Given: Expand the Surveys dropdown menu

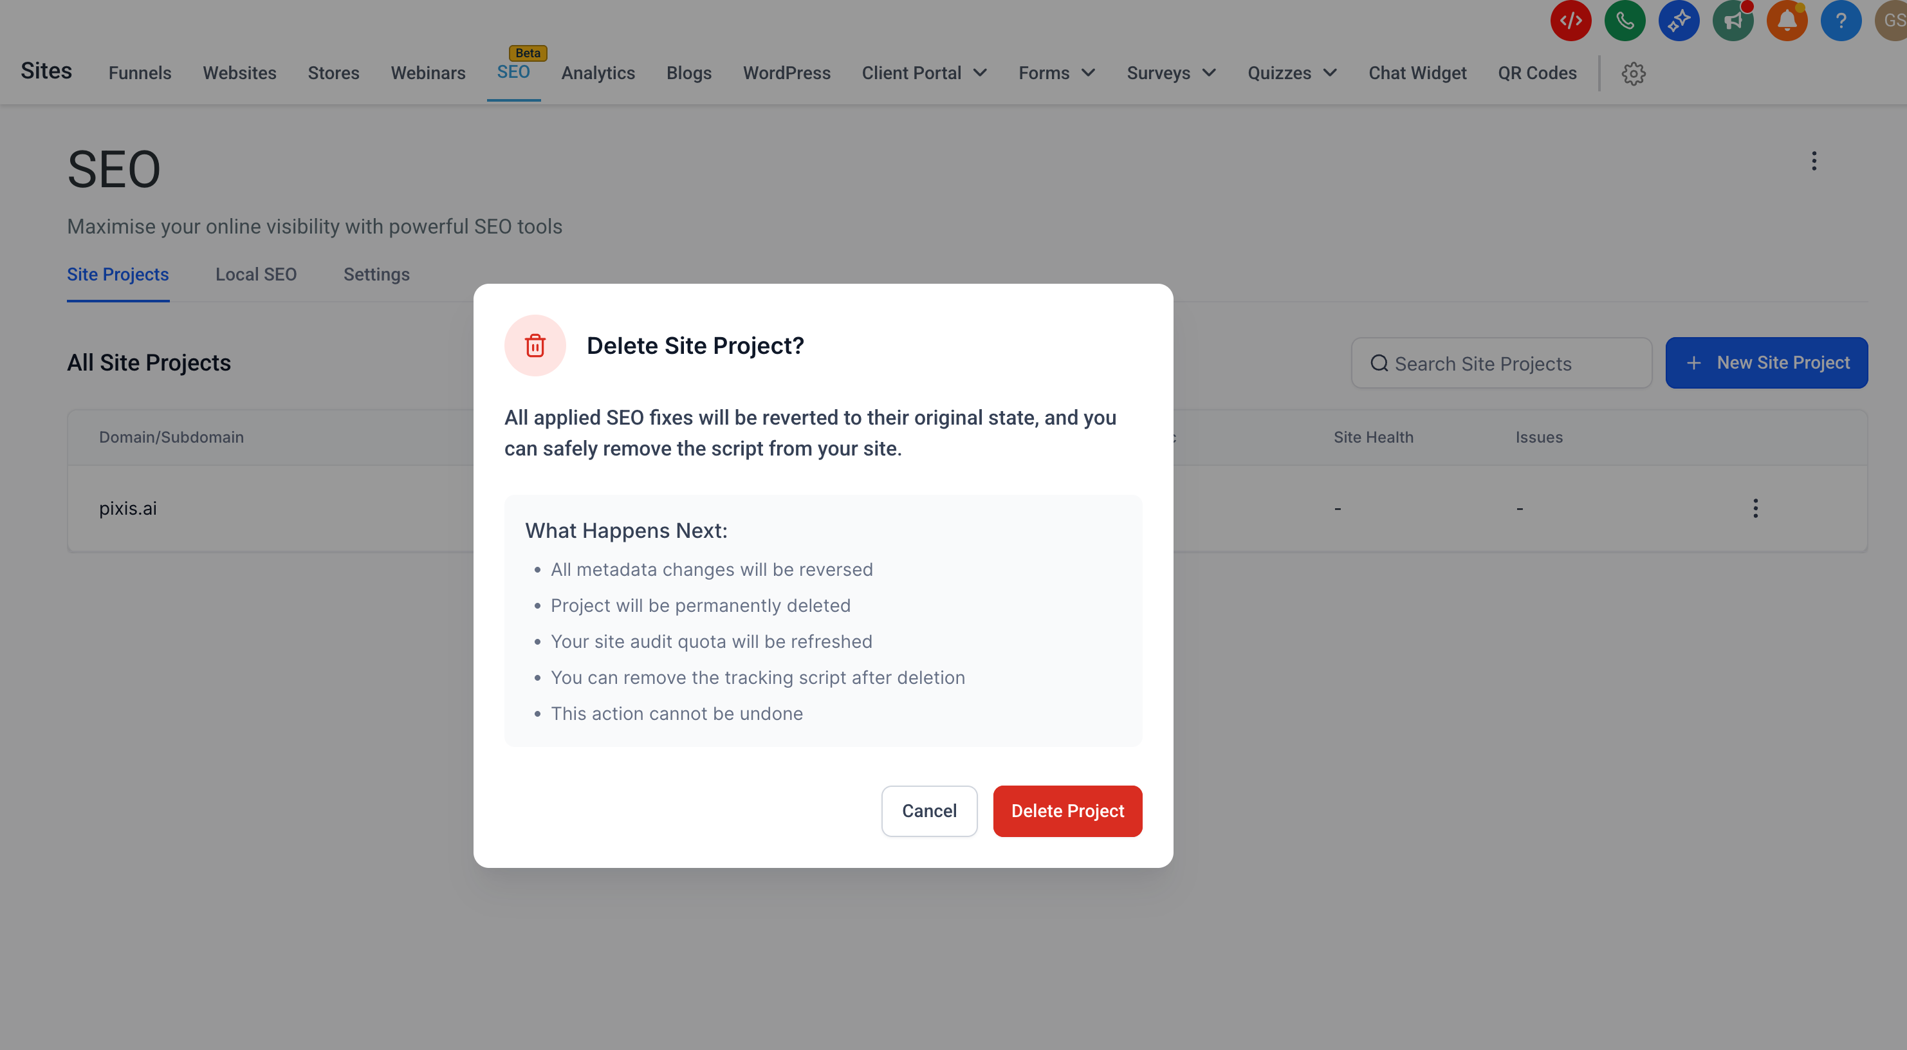Looking at the screenshot, I should point(1171,73).
